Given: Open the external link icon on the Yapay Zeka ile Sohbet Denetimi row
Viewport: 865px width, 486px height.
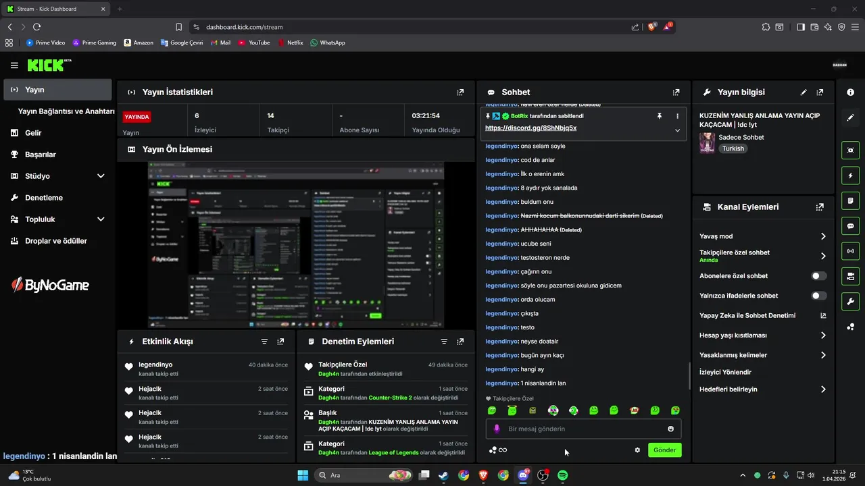Looking at the screenshot, I should 823,315.
